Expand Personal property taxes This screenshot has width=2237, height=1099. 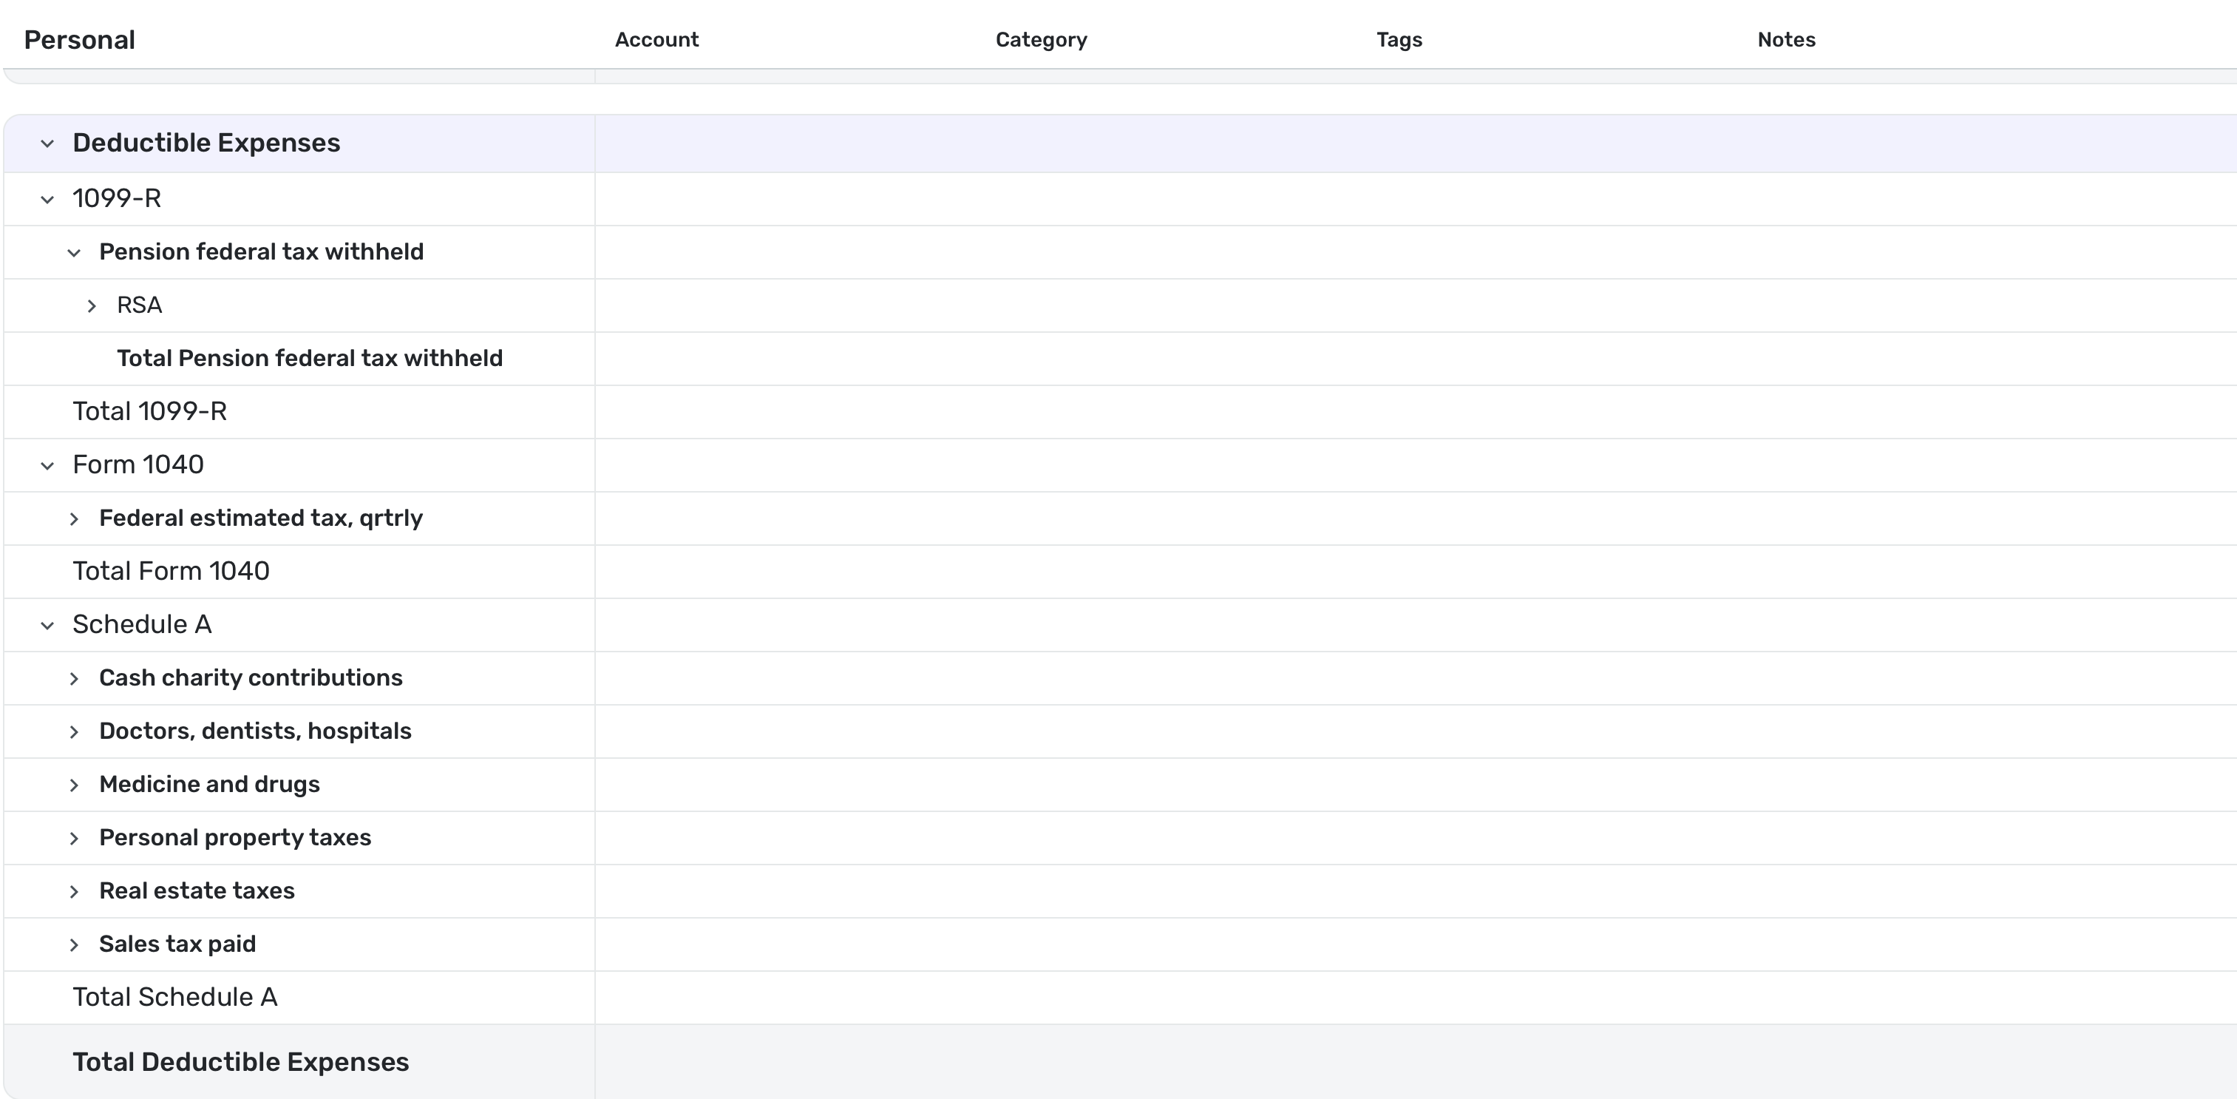coord(75,837)
